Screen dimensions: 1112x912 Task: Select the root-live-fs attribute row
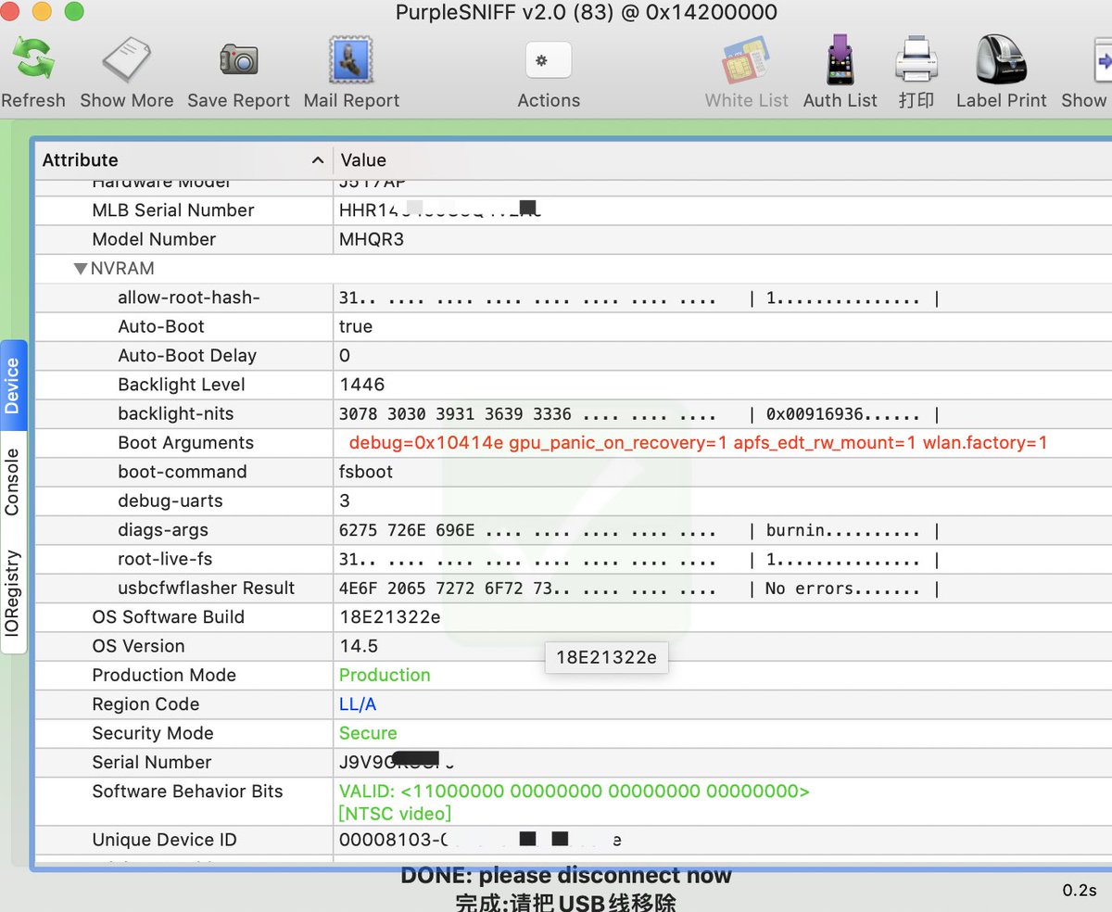574,559
